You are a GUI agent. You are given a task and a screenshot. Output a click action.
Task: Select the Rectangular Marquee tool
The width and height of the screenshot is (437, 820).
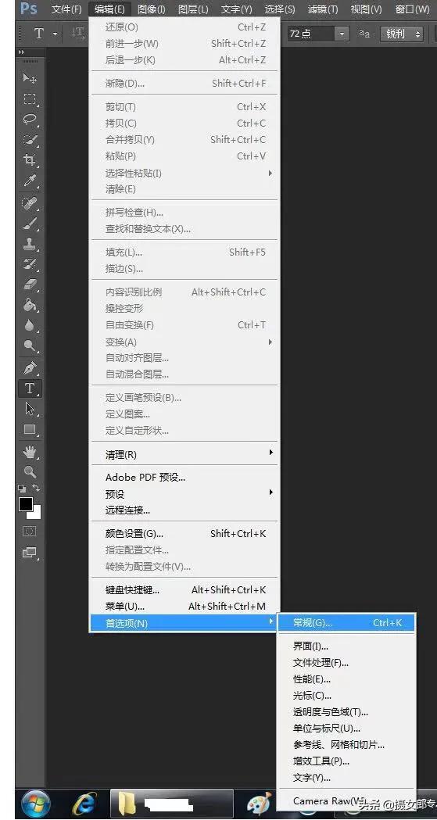[x=30, y=98]
